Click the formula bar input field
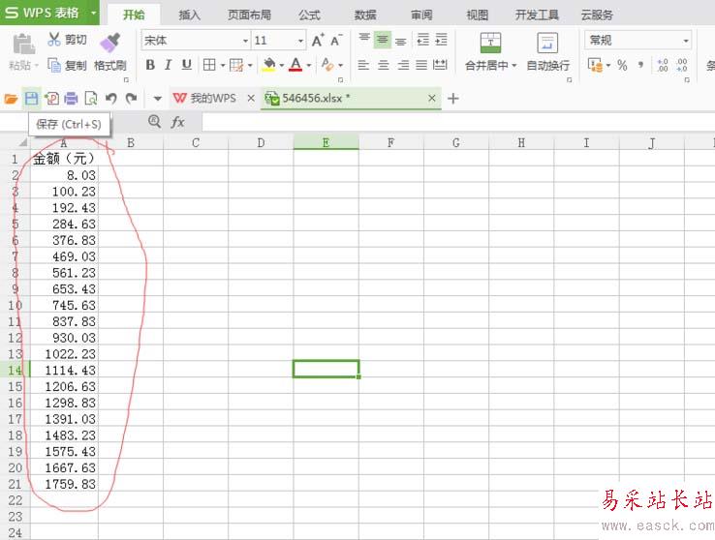This screenshot has height=540, width=715. pyautogui.click(x=458, y=122)
